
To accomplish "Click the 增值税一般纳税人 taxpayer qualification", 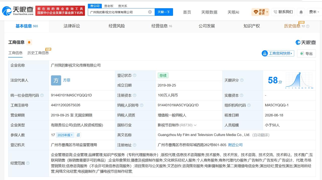I will (x=172, y=115).
